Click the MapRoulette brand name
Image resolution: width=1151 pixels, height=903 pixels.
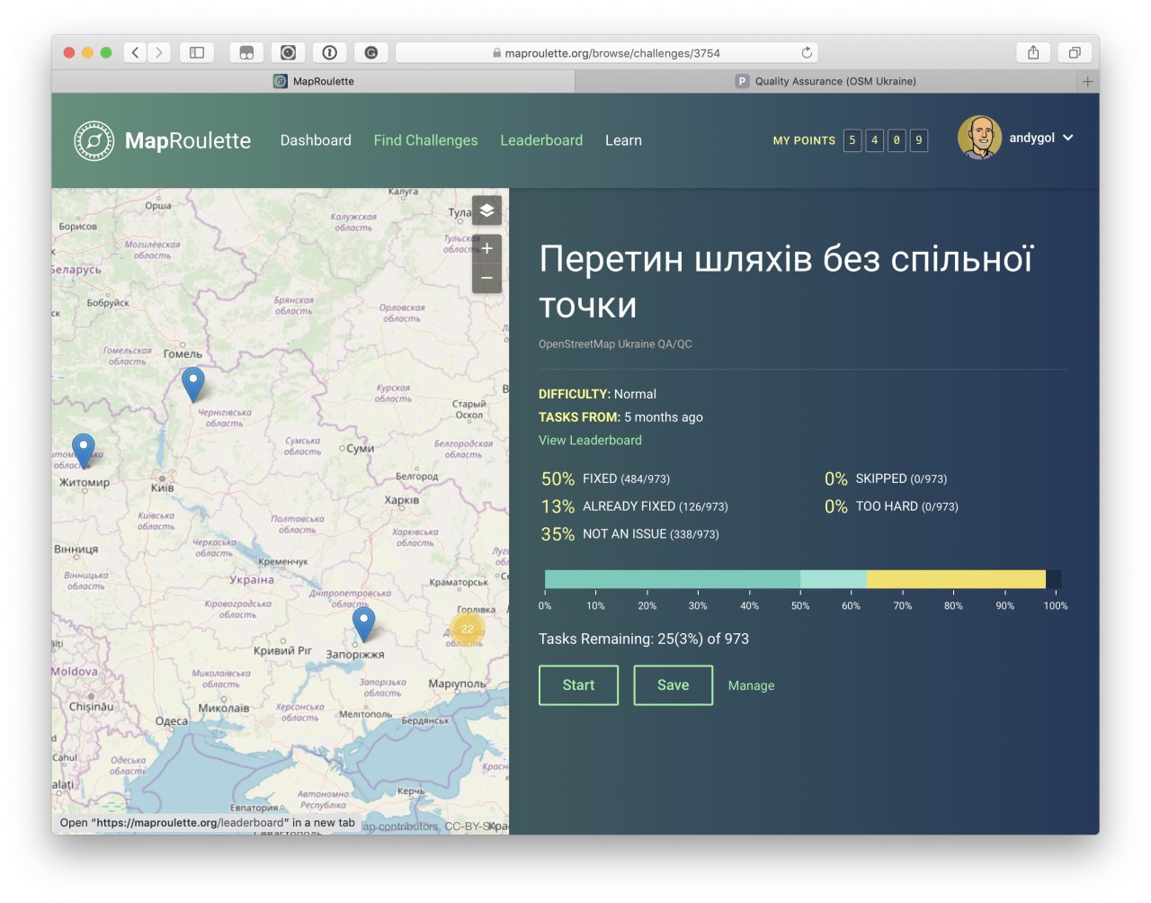click(188, 141)
